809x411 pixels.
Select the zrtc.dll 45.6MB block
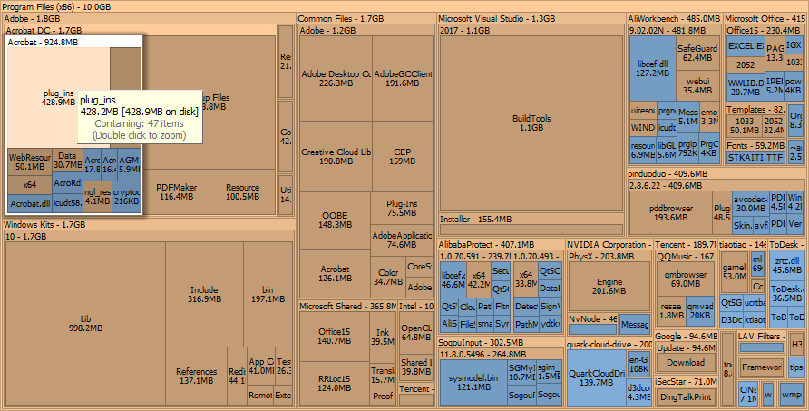(x=786, y=266)
